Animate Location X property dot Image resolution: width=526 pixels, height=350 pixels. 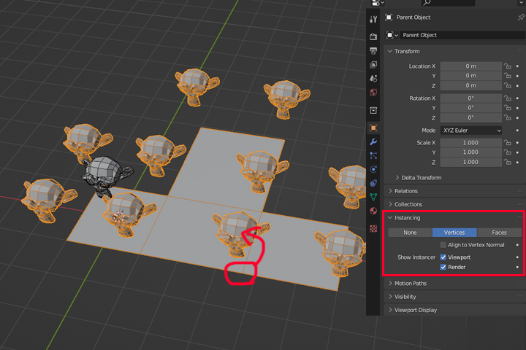518,66
